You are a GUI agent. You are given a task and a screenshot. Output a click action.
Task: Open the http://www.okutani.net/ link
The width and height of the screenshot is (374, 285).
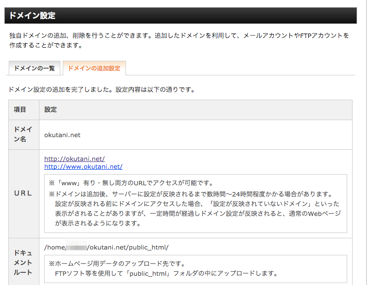[84, 167]
